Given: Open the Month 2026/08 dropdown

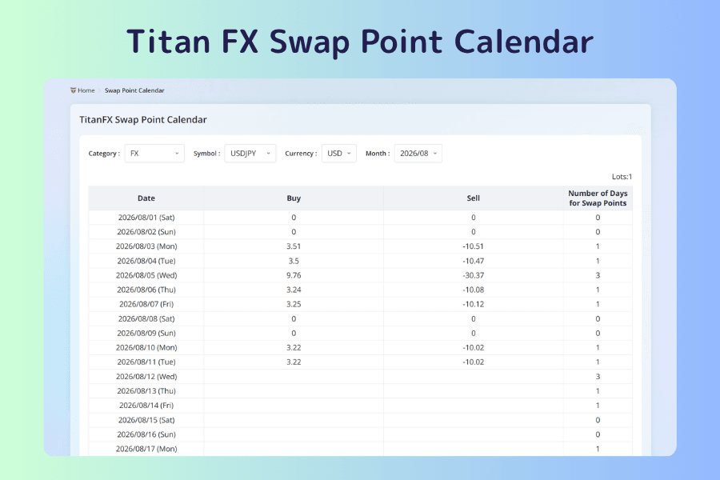Looking at the screenshot, I should point(418,154).
